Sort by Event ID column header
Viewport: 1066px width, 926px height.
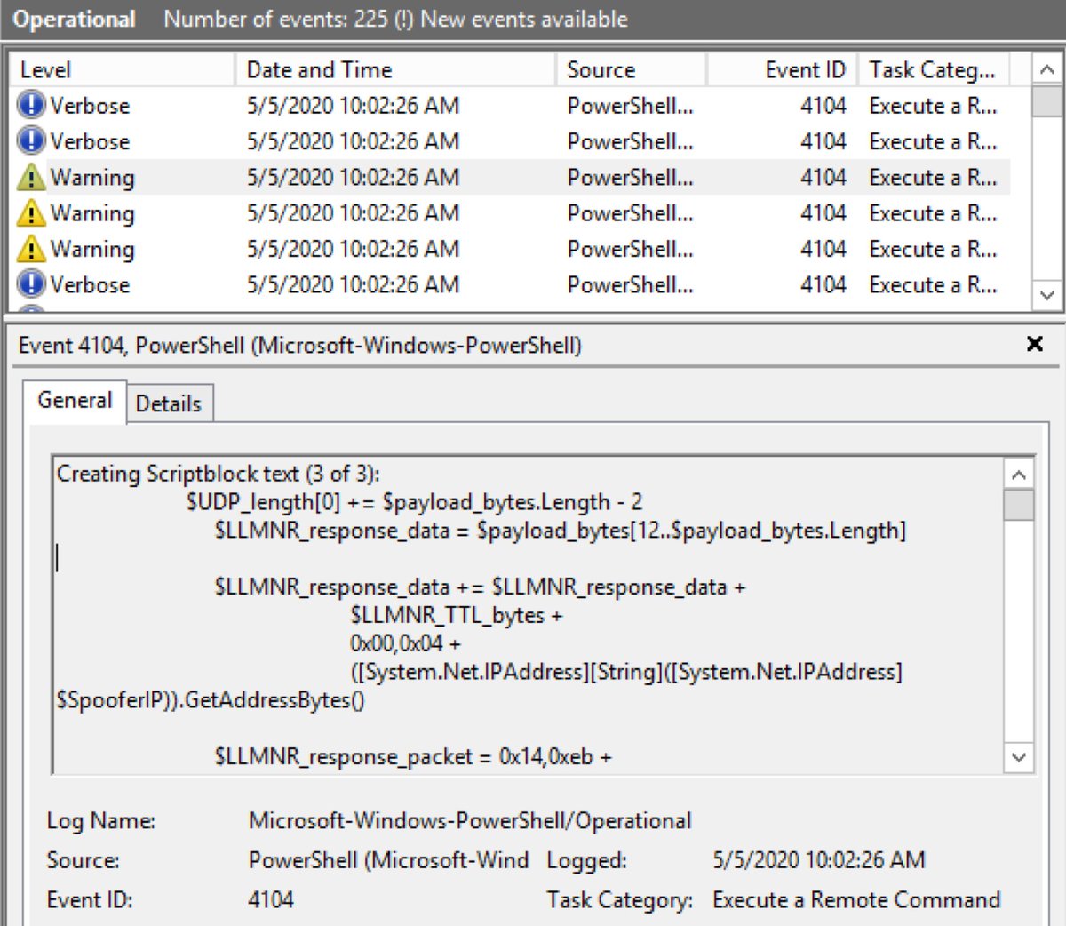tap(783, 69)
